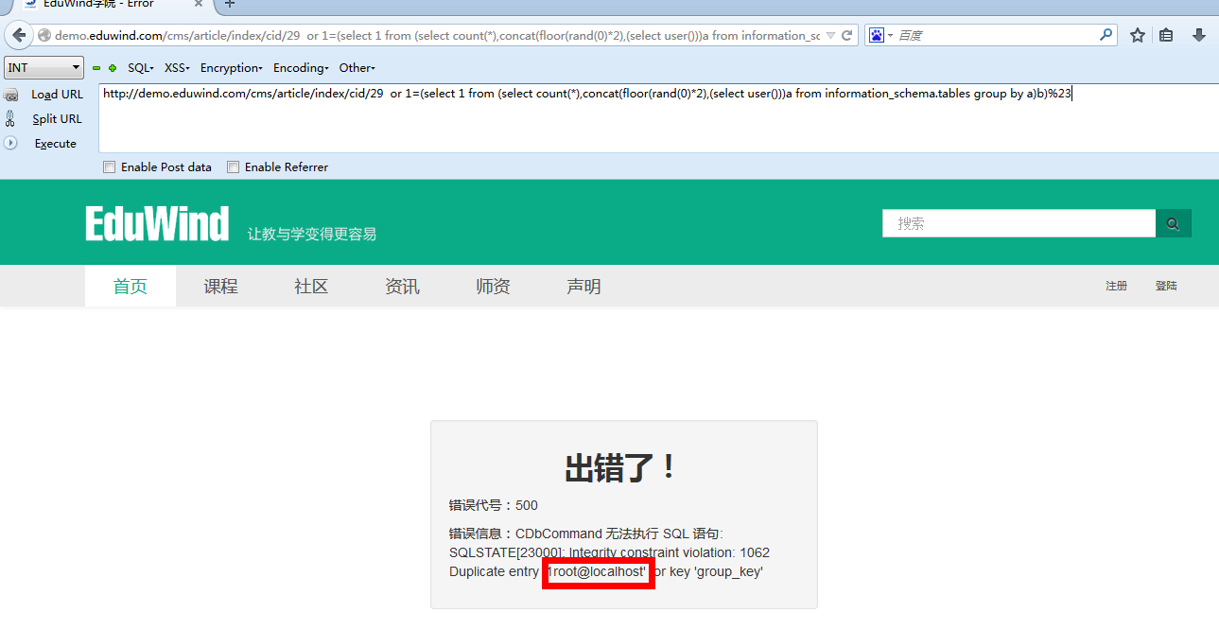Click the Load URL button
The height and width of the screenshot is (630, 1219).
[x=58, y=95]
